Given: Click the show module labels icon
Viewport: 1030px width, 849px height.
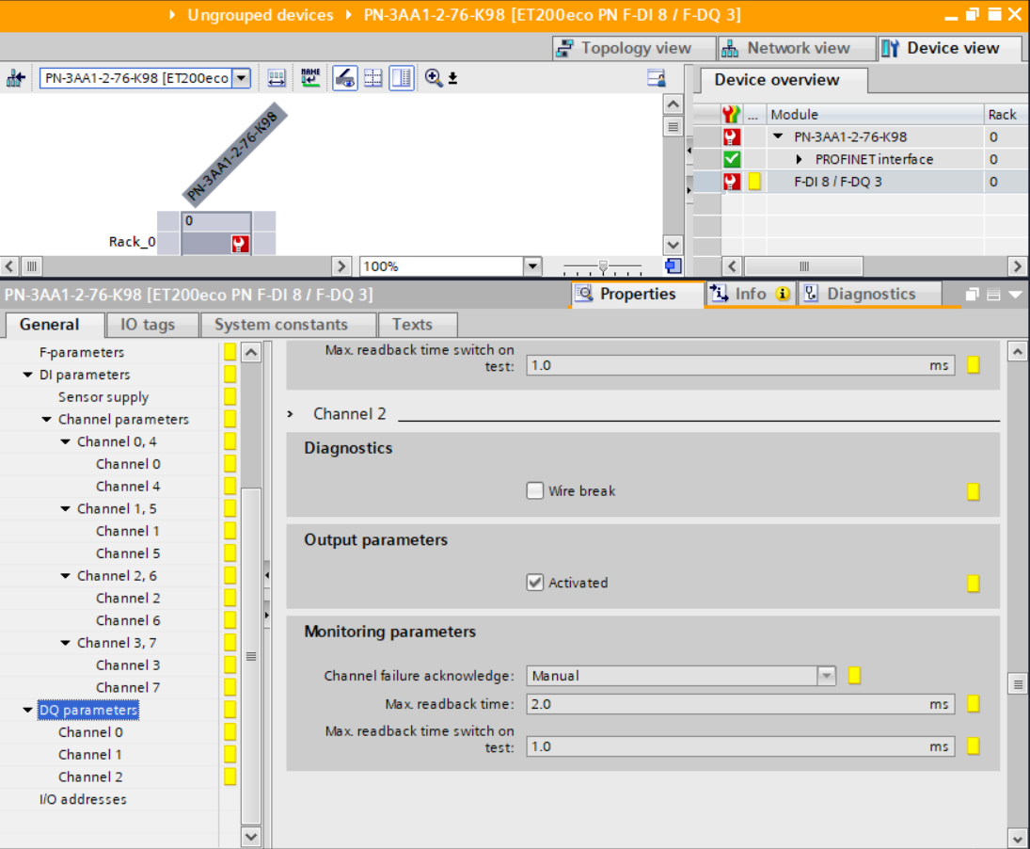Looking at the screenshot, I should (344, 78).
